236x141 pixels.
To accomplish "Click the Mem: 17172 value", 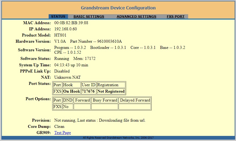I will 84,59.
